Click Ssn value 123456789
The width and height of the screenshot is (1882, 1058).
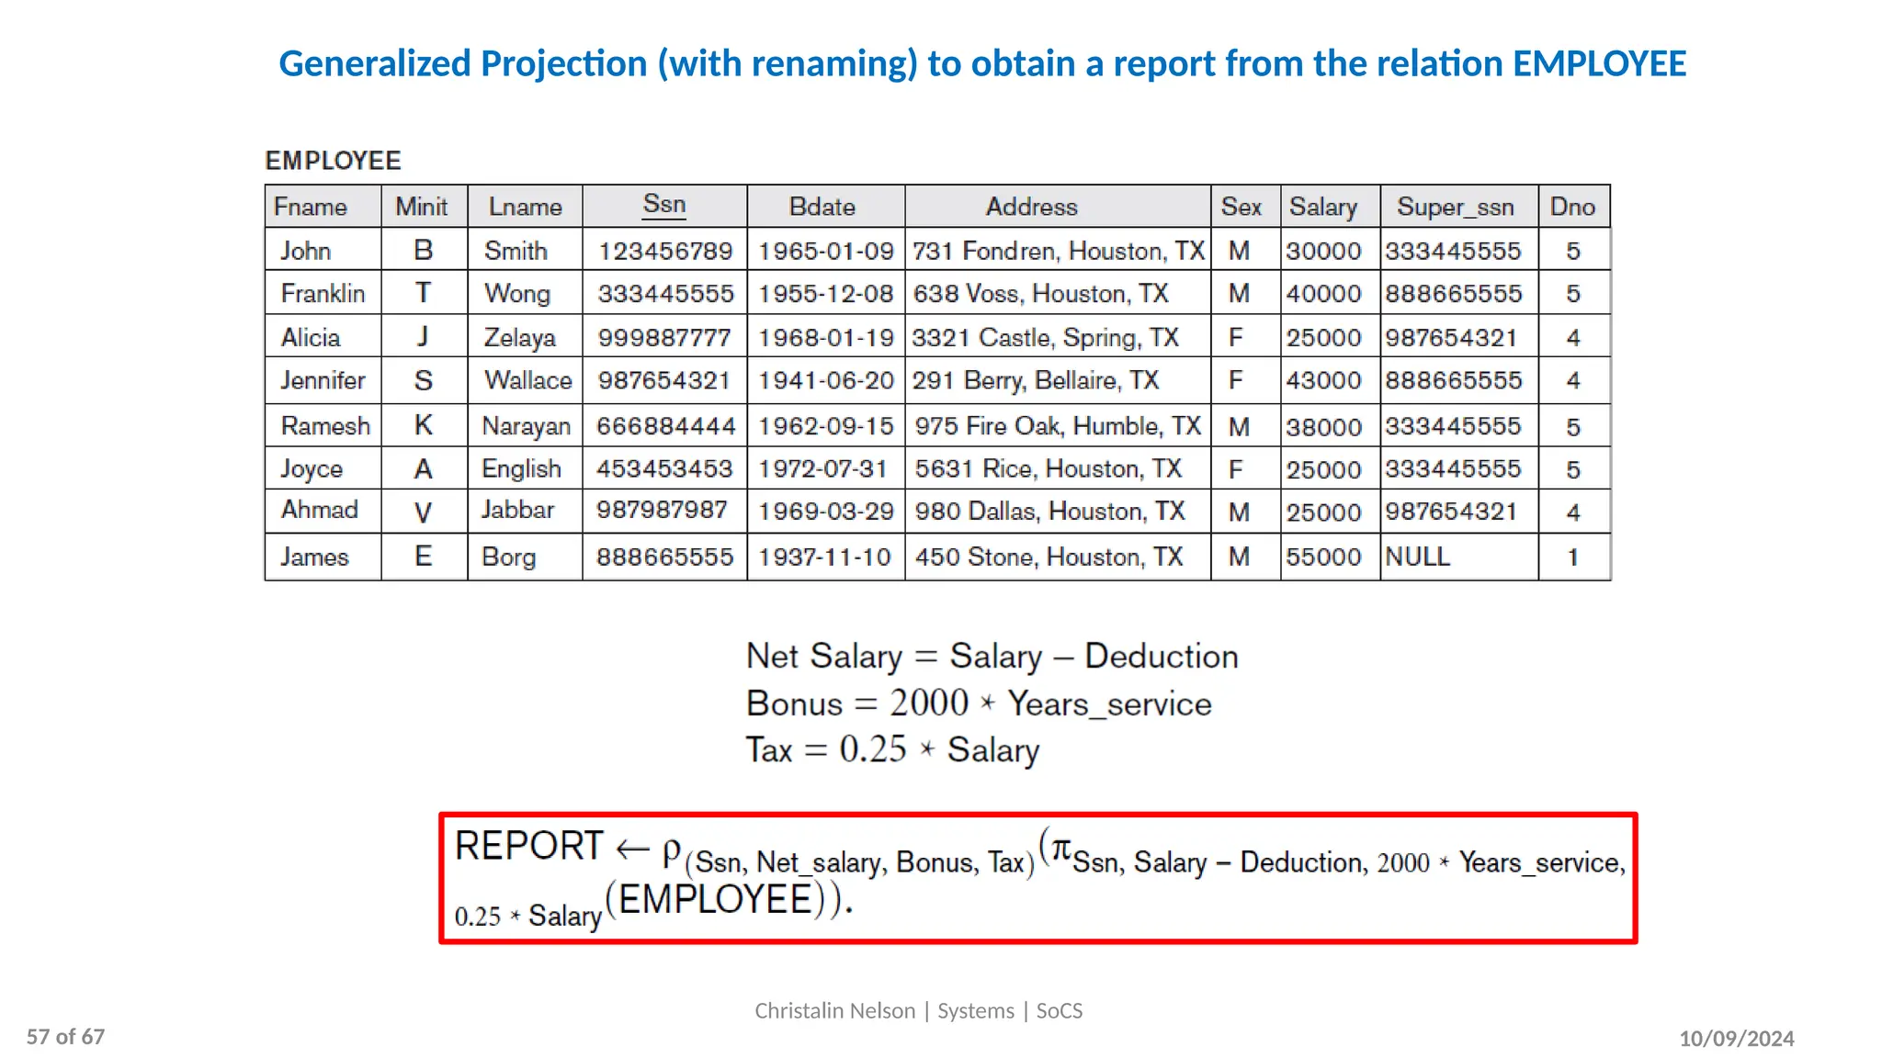[x=665, y=252]
